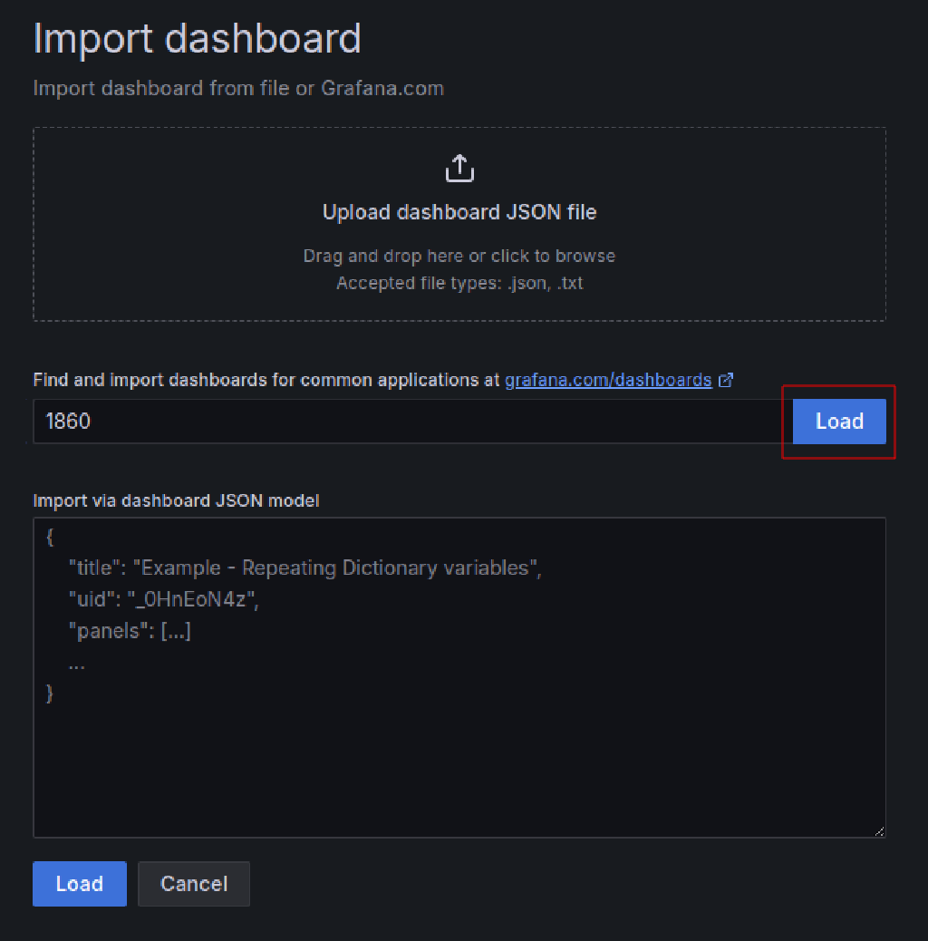928x941 pixels.
Task: Click "Accepted file types: .json, .txt" text
Action: (459, 283)
